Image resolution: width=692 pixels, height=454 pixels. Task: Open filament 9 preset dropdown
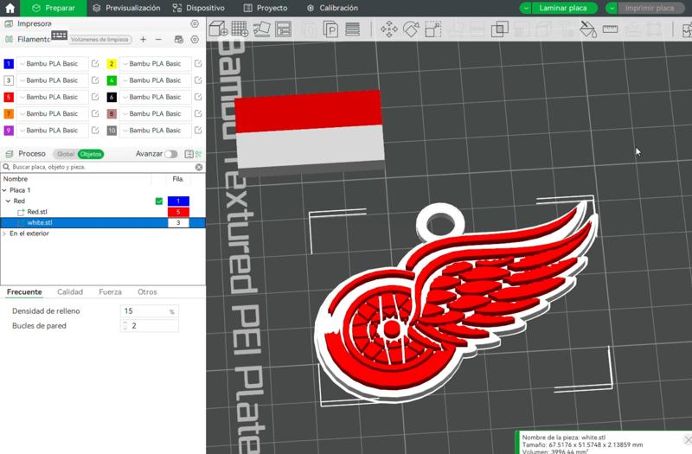53,131
